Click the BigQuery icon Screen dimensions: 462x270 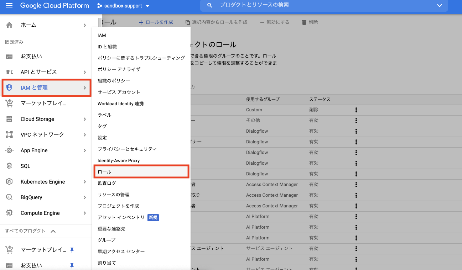9,197
